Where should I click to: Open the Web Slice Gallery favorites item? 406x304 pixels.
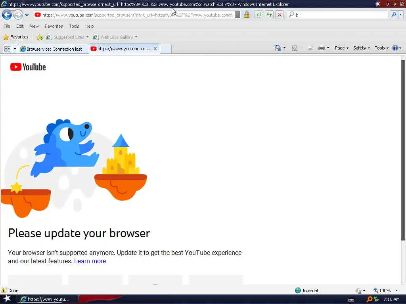[115, 37]
